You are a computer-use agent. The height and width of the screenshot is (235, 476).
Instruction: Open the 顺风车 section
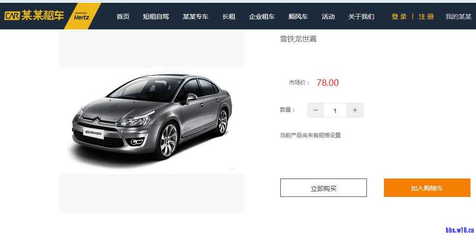[x=298, y=17]
